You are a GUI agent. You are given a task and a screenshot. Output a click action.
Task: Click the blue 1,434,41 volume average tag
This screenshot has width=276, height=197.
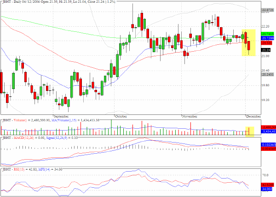tap(269, 131)
